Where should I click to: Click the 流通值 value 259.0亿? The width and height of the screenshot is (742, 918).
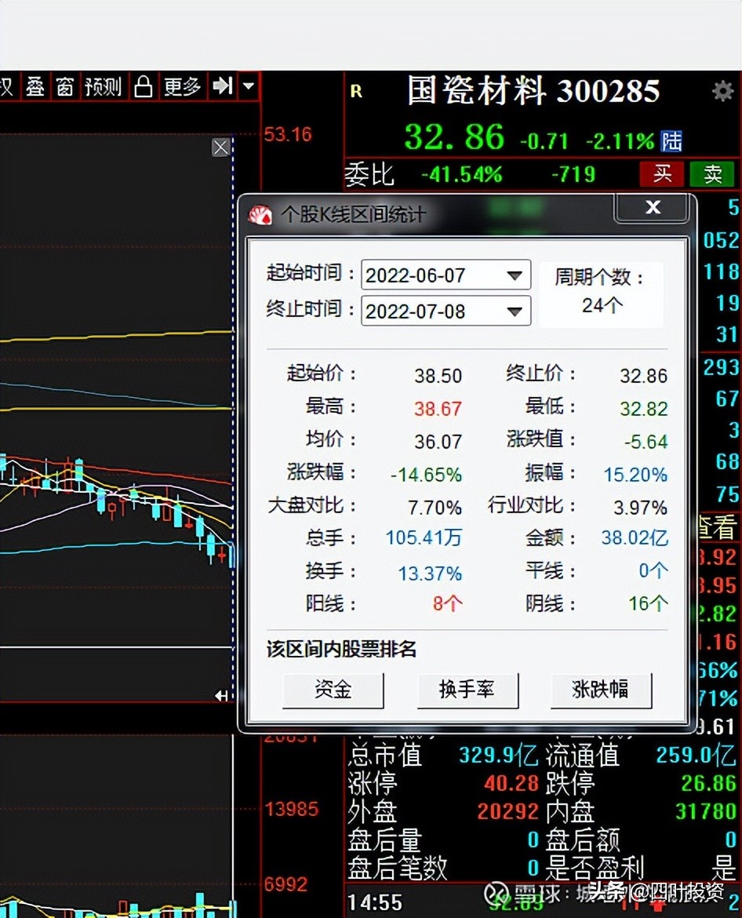[x=696, y=756]
